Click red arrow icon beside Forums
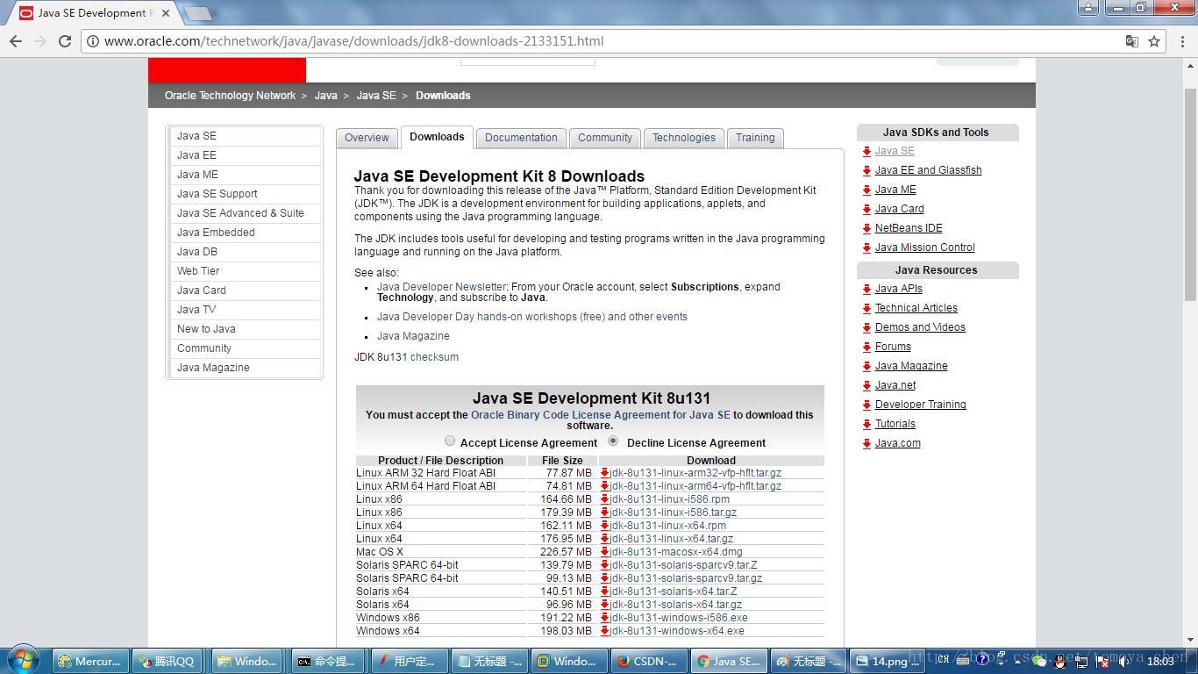Image resolution: width=1198 pixels, height=674 pixels. click(x=866, y=347)
